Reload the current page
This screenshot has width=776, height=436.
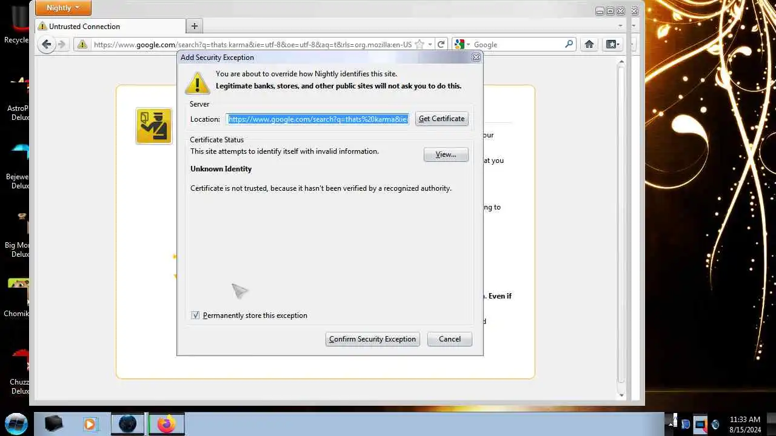pyautogui.click(x=441, y=44)
